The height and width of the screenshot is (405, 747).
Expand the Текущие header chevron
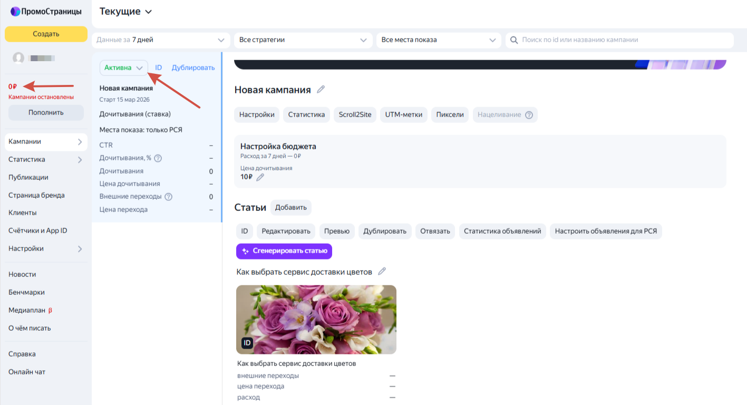tap(148, 12)
